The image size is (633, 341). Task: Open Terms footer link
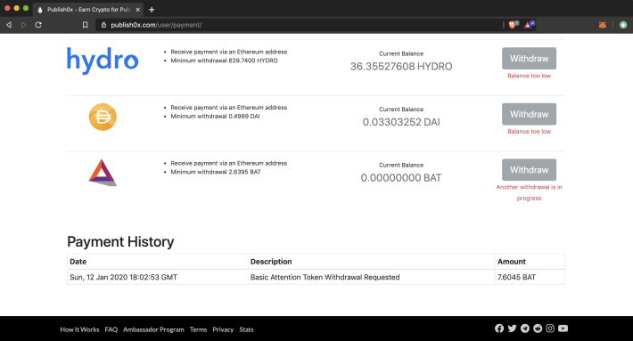coord(198,329)
